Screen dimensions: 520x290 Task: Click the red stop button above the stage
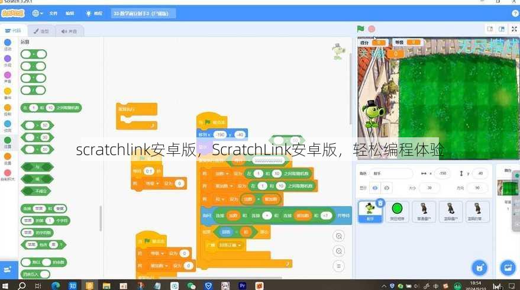tap(372, 29)
